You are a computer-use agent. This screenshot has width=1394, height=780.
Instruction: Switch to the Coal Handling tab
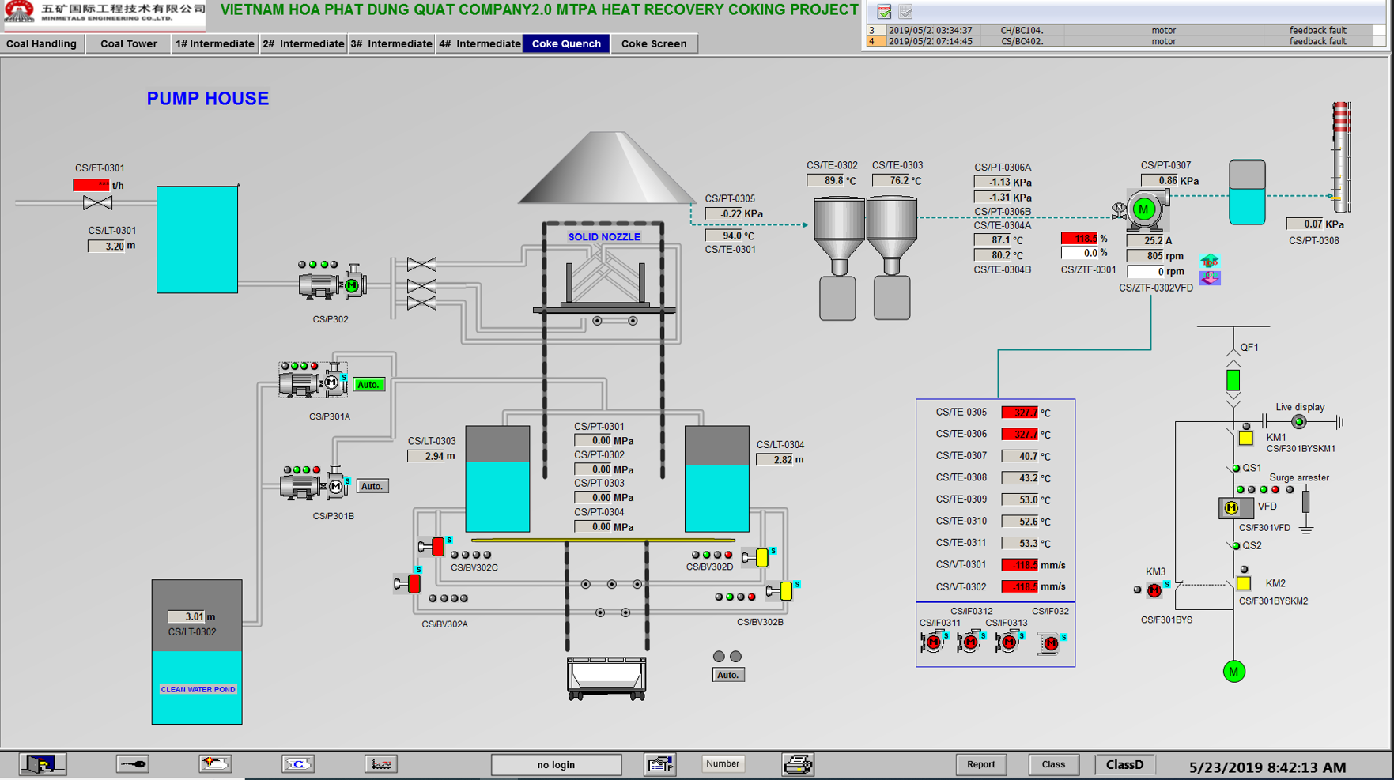pyautogui.click(x=41, y=43)
